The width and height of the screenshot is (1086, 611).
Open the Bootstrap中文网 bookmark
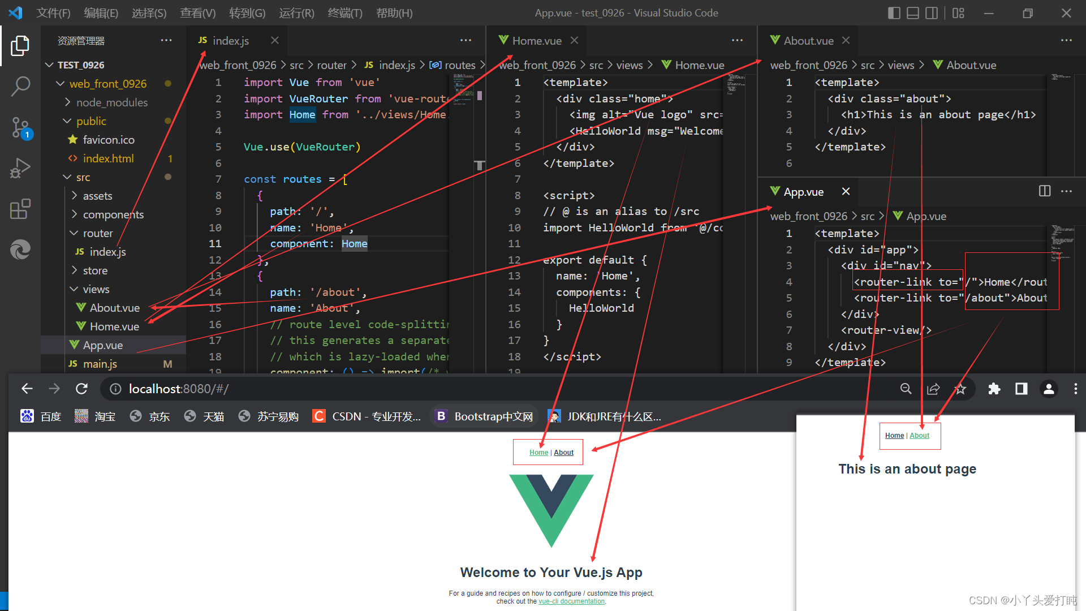point(485,416)
